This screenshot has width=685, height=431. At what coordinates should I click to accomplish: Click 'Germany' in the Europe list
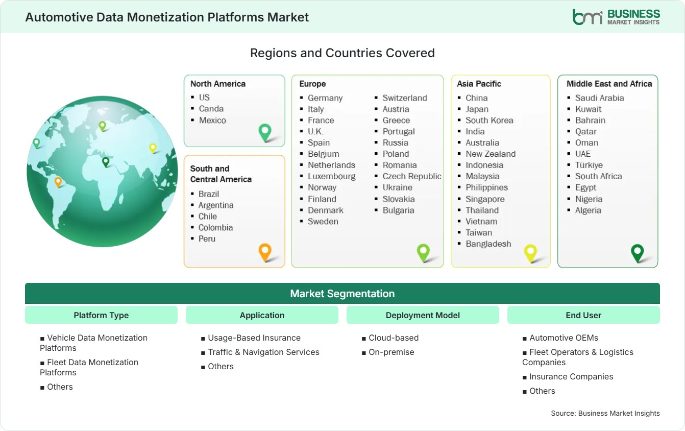pos(325,98)
